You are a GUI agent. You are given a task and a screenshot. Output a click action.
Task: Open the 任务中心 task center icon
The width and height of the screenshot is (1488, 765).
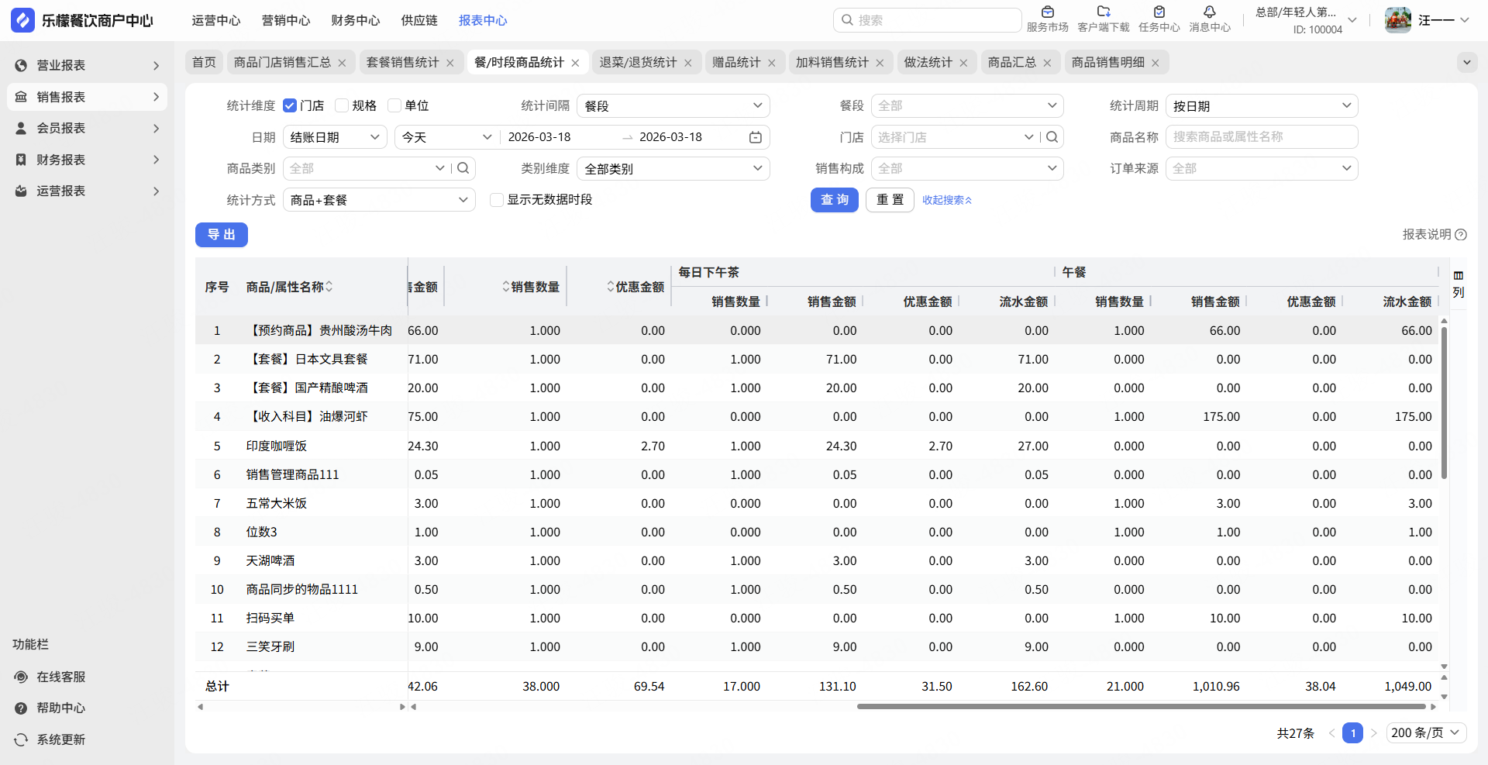1159,12
